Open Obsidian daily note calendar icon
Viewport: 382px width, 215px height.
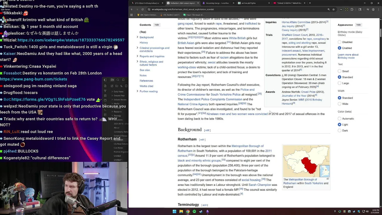point(105,100)
